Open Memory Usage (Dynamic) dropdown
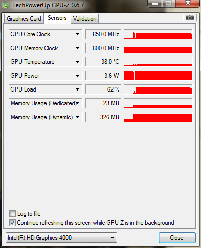Screen dimensions: 201x248 (x=77, y=117)
